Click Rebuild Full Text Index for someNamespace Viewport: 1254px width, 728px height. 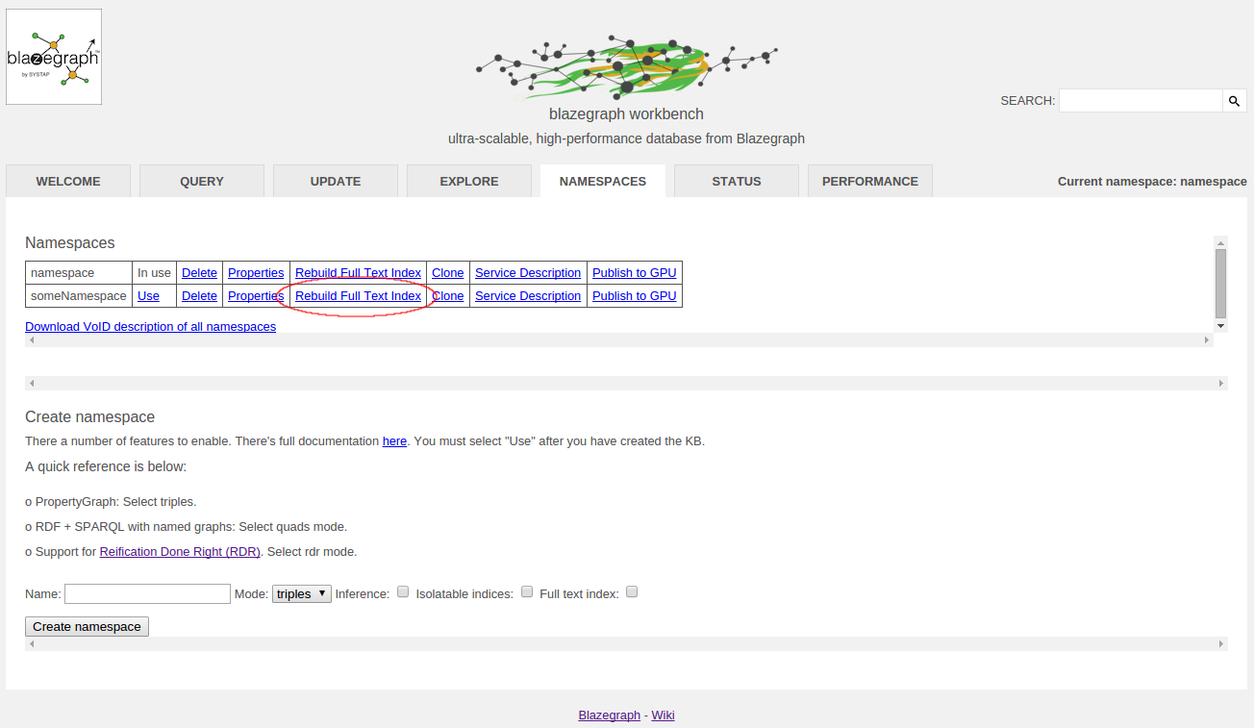point(358,295)
